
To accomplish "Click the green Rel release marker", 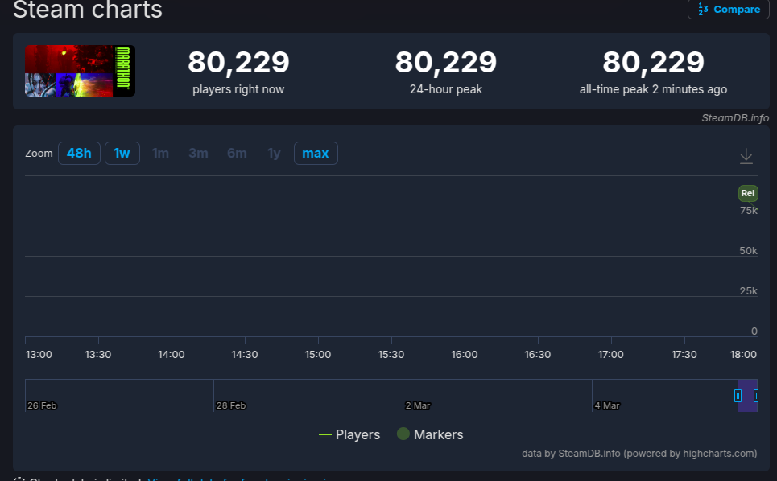I will click(x=748, y=193).
